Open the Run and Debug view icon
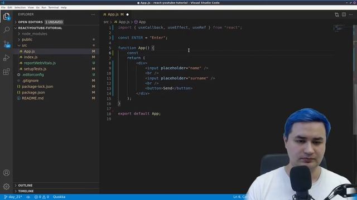Viewport: 357px width, 200px height. (x=6, y=58)
